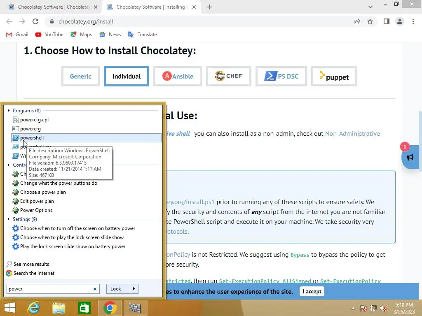Accept cookies with I accept button
The width and height of the screenshot is (422, 316).
pyautogui.click(x=312, y=292)
